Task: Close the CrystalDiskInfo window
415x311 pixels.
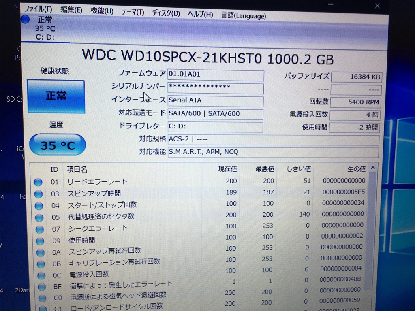Action: click(x=377, y=6)
